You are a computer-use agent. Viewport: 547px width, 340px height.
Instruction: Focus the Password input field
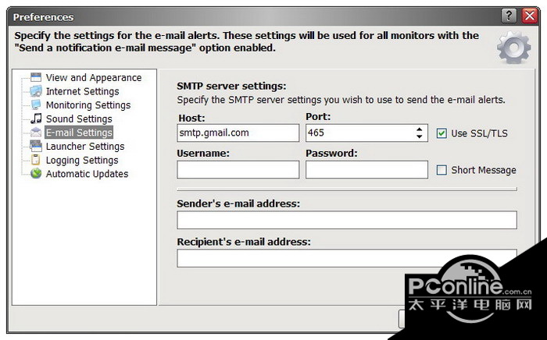(366, 169)
